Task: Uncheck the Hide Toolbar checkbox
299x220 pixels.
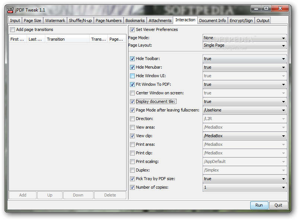Action: point(132,59)
